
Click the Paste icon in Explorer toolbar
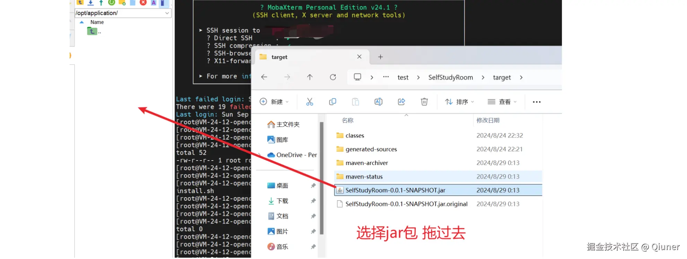[x=355, y=102]
